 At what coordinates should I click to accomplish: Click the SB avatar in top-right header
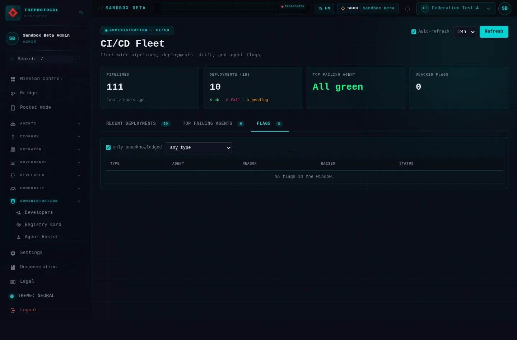pyautogui.click(x=504, y=8)
